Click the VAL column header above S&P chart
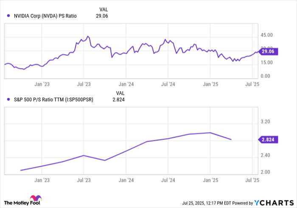Image resolution: width=297 pixels, height=208 pixels. coord(120,93)
